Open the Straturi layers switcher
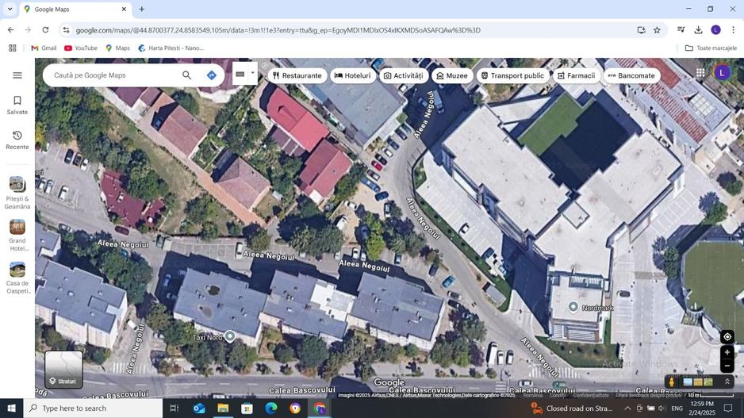 [63, 370]
